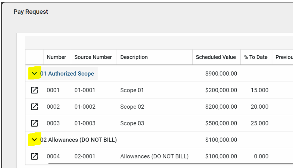The image size is (293, 168).
Task: Open row 0004 Allowances popout icon
Action: (x=34, y=156)
